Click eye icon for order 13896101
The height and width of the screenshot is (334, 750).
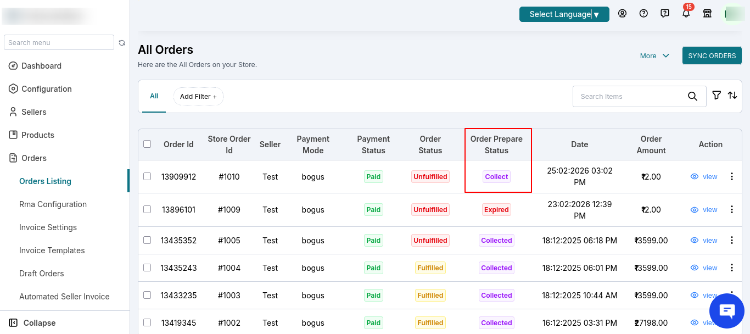point(695,210)
